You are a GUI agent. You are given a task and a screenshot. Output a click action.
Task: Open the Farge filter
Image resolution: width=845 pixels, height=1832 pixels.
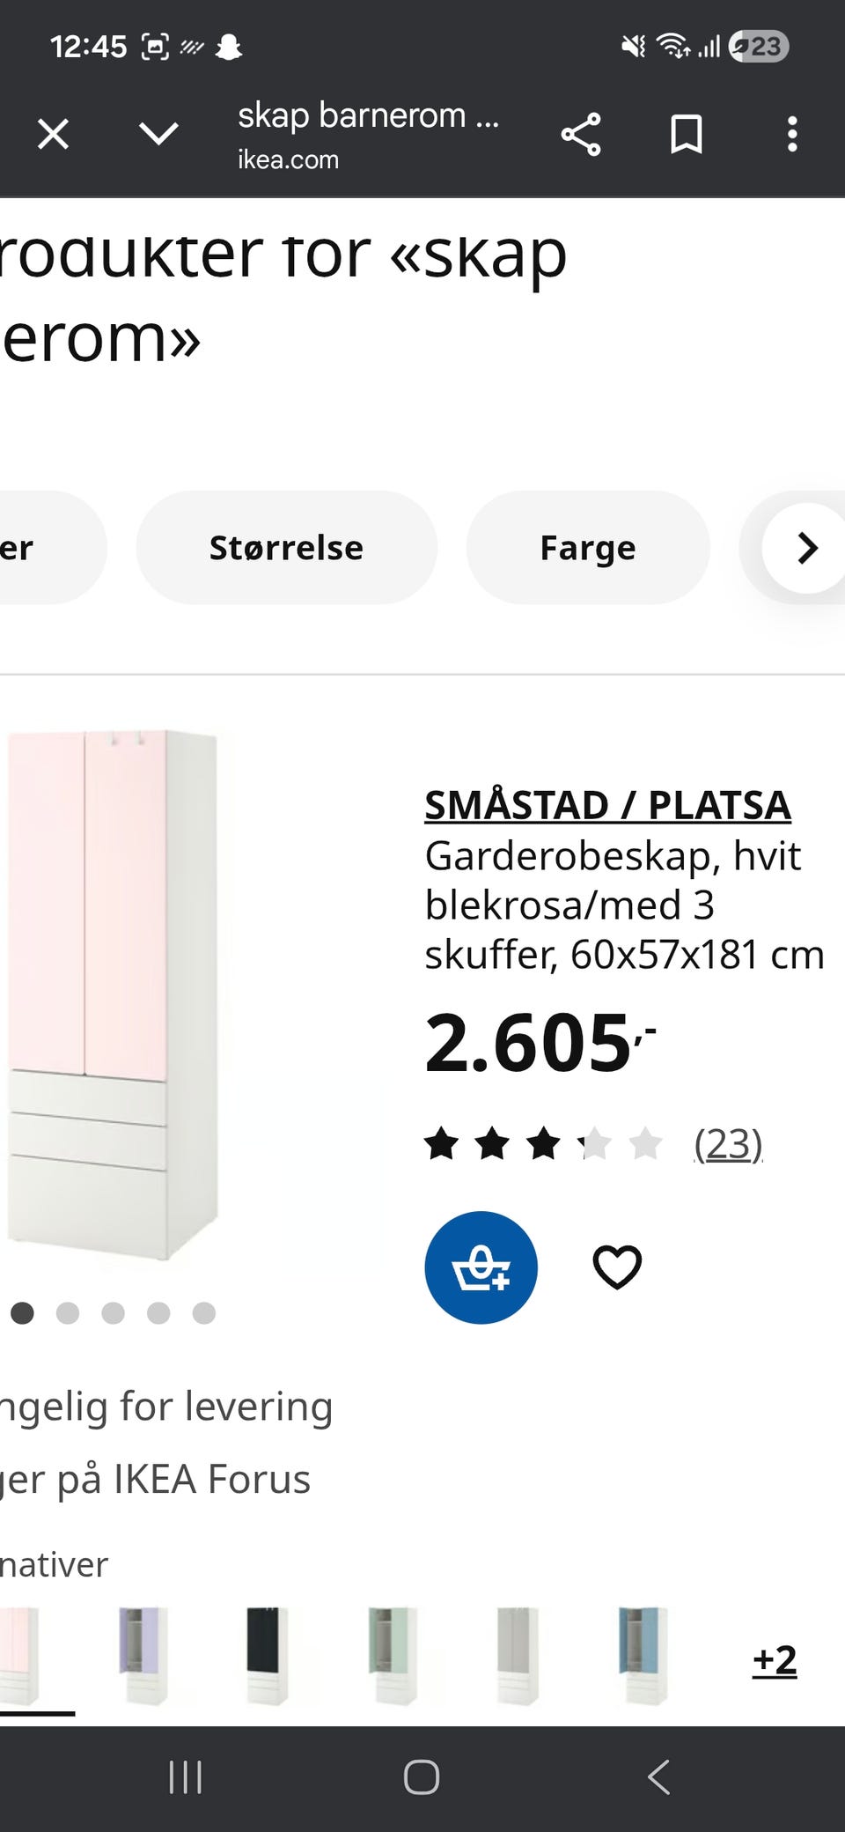(588, 548)
